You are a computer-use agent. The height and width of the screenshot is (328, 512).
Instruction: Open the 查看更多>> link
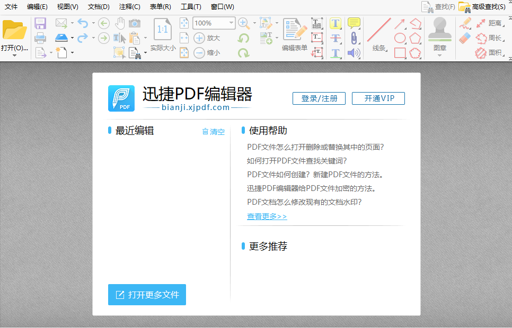point(267,216)
